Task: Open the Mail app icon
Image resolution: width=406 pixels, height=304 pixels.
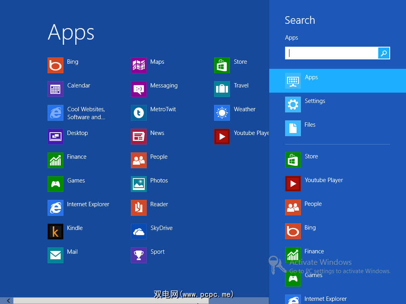Action: coord(56,255)
